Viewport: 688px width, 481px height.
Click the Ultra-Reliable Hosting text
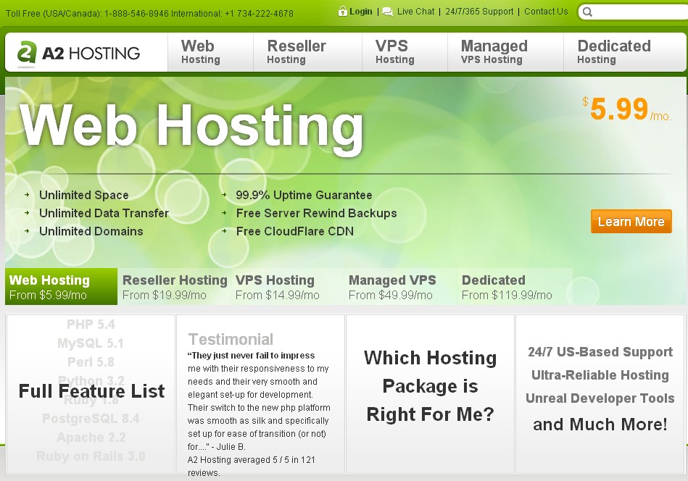pos(600,375)
